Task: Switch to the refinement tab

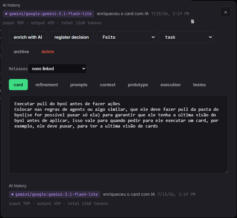Action: click(46, 85)
